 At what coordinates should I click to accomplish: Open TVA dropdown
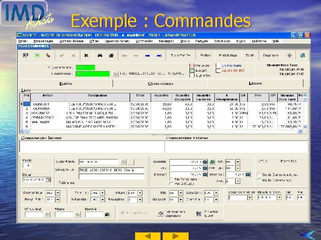click(238, 181)
